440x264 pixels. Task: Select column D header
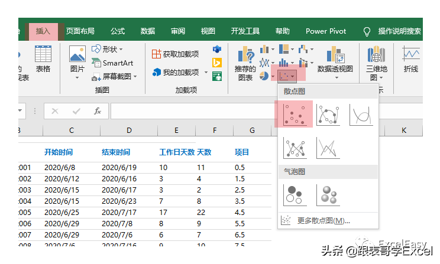click(x=129, y=131)
